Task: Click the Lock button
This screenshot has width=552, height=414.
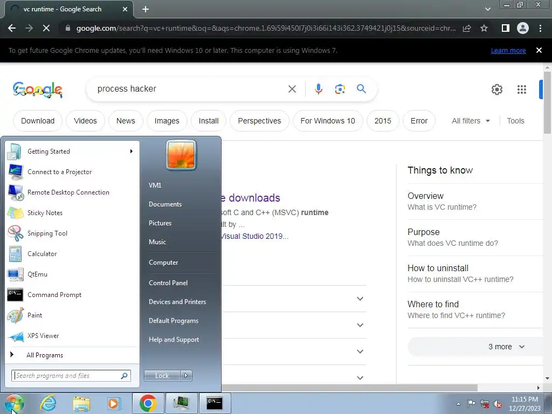Action: pyautogui.click(x=162, y=376)
